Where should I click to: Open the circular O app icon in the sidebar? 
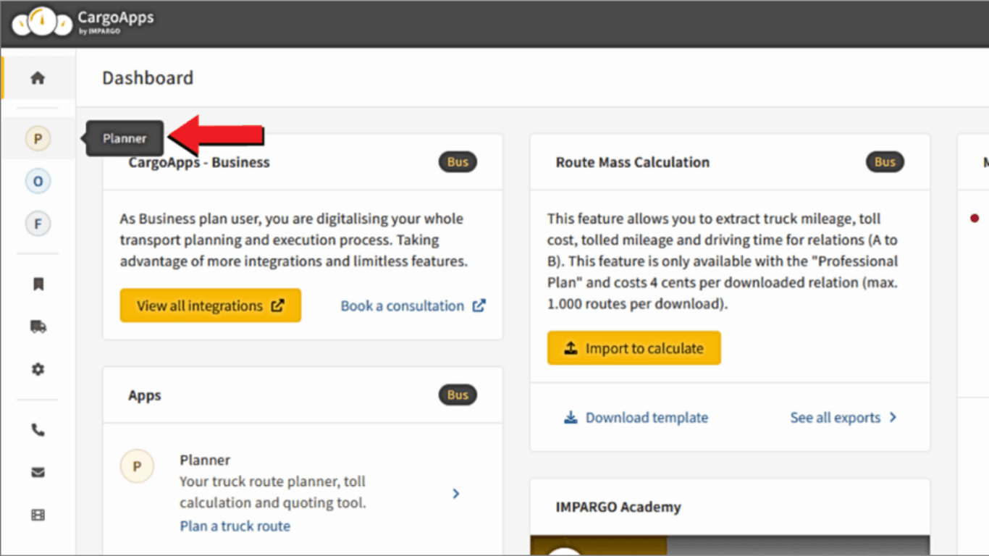(x=38, y=181)
